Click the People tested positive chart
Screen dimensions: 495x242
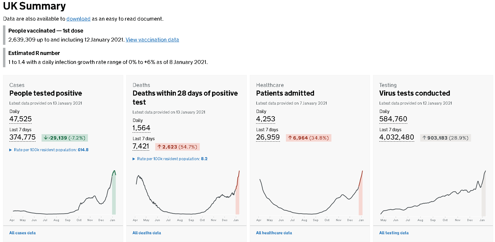[63, 194]
